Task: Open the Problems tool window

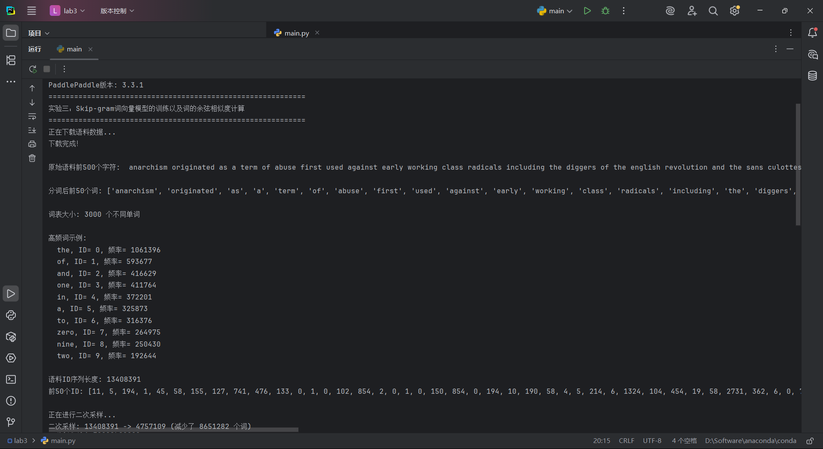Action: [11, 401]
